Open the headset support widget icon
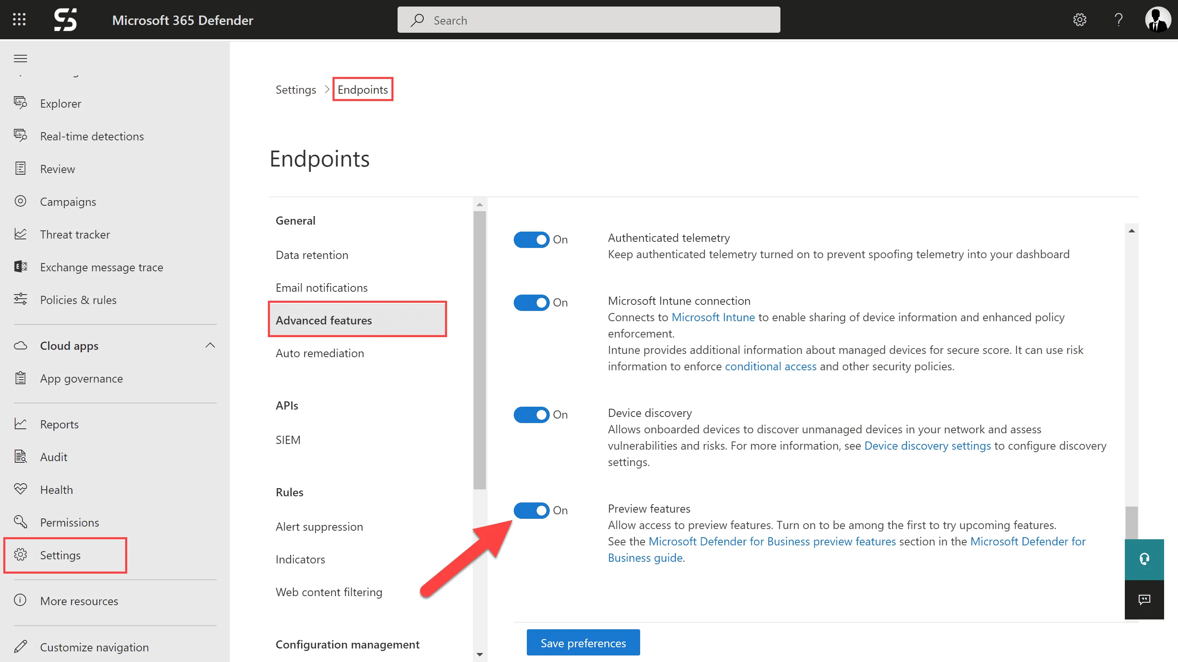1178x662 pixels. [x=1144, y=559]
